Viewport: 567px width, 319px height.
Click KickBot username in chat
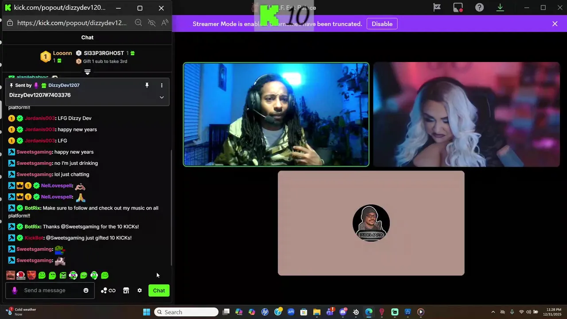(34, 238)
